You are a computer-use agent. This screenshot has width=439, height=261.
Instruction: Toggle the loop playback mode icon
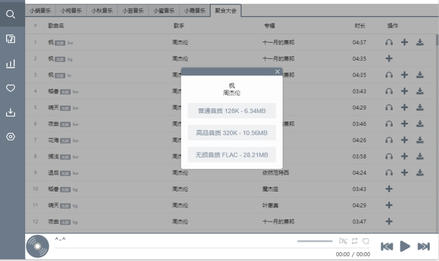pyautogui.click(x=355, y=241)
